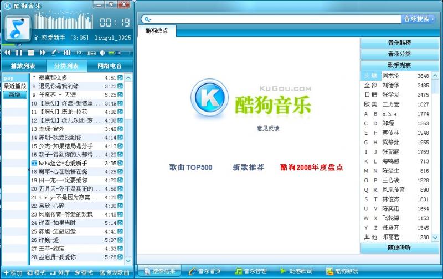This screenshot has width=443, height=279.
Task: Select the 酷狗热点 tab
Action: coord(157,31)
